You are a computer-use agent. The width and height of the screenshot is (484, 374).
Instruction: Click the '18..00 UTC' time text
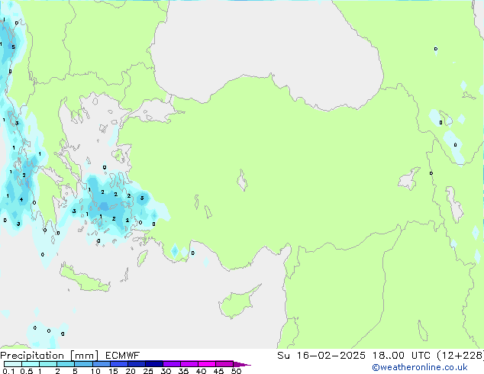(402, 356)
